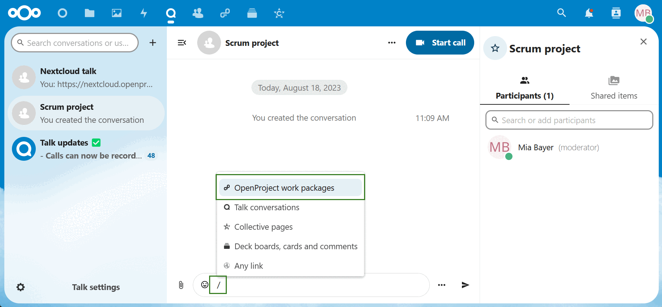Screen dimensions: 662x307
Task: Click the notifications bell icon
Action: (x=589, y=13)
